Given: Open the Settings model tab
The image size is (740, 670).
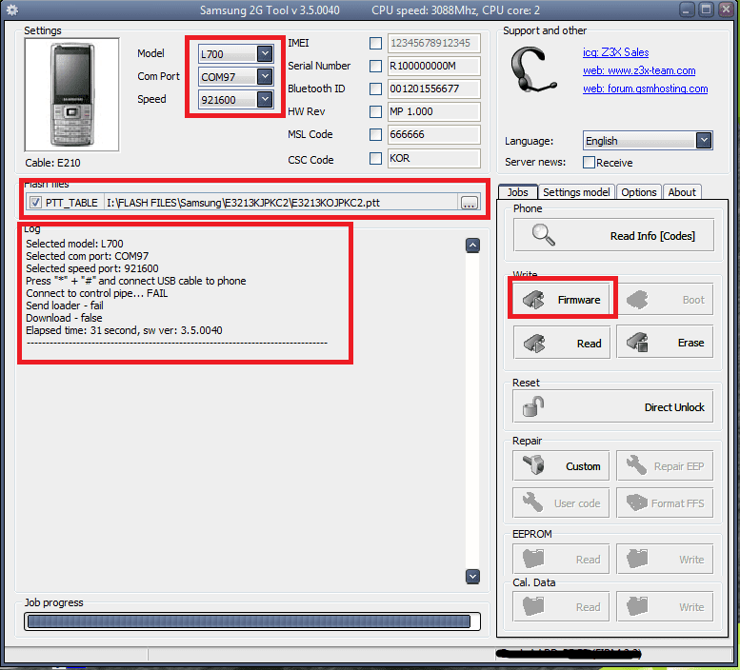Looking at the screenshot, I should pos(576,192).
